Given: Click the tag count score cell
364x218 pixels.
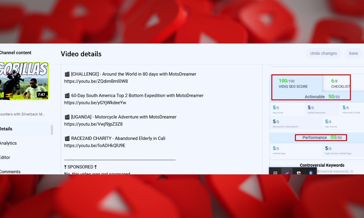Looking at the screenshot, I should click(x=287, y=109).
